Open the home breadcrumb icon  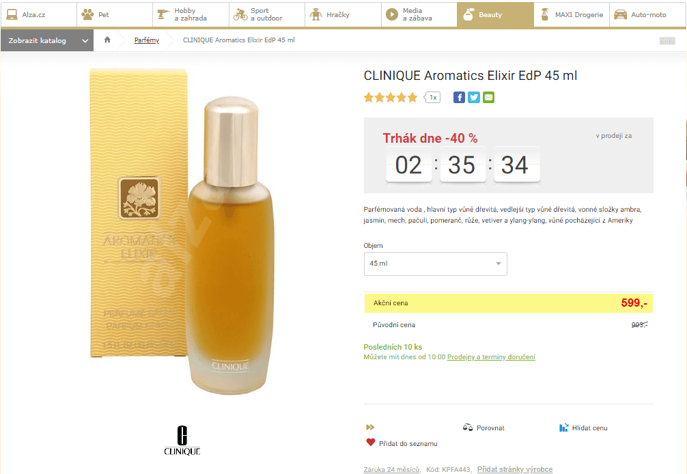(107, 40)
